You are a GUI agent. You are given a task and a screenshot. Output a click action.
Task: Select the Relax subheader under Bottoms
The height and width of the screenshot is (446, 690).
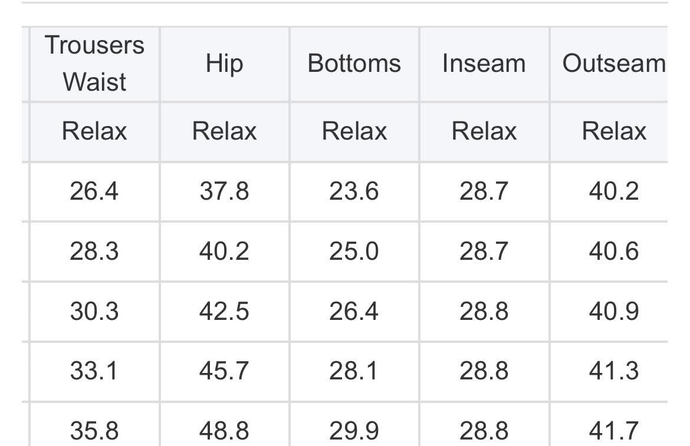click(x=354, y=131)
